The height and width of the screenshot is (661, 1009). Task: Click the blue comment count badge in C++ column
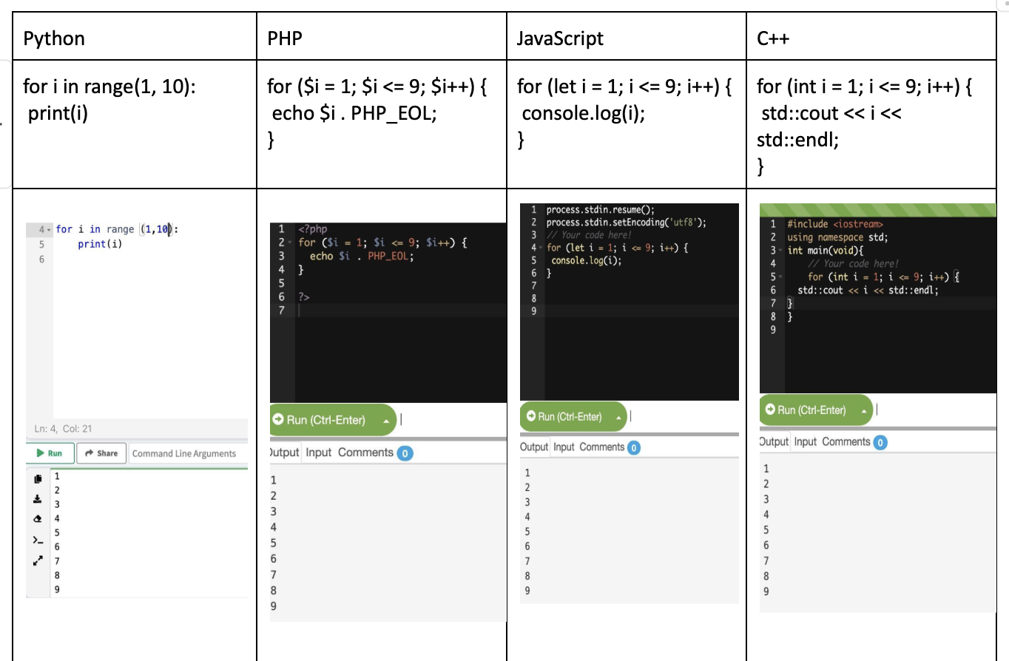pyautogui.click(x=880, y=442)
